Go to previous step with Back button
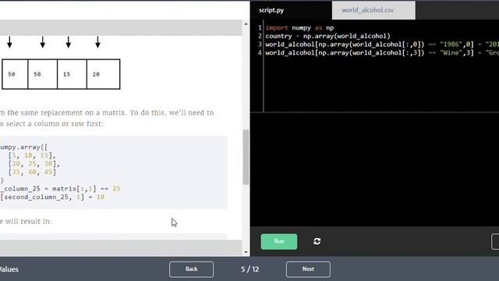 point(191,269)
